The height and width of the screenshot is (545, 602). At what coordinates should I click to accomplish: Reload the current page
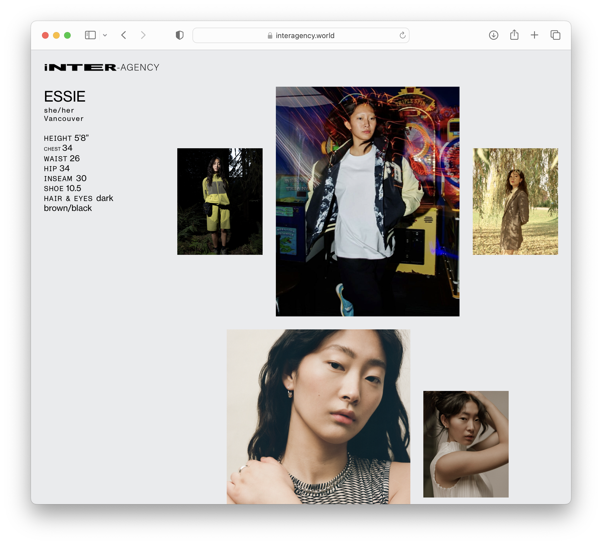pos(402,35)
